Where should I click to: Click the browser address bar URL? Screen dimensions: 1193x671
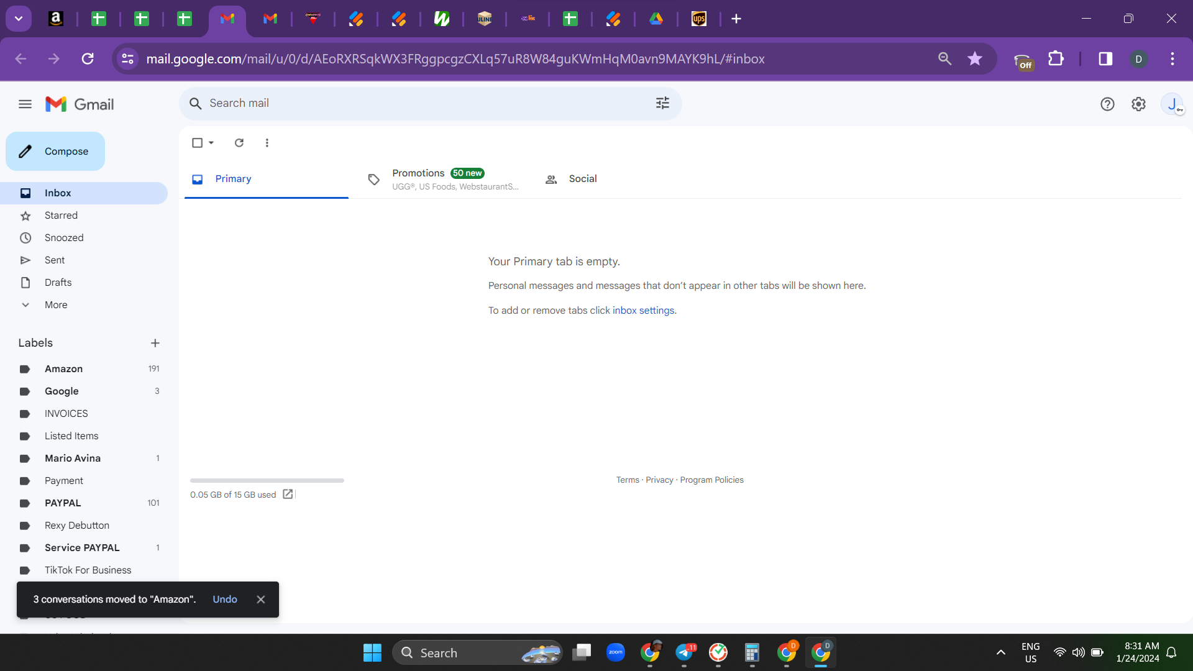click(x=455, y=58)
